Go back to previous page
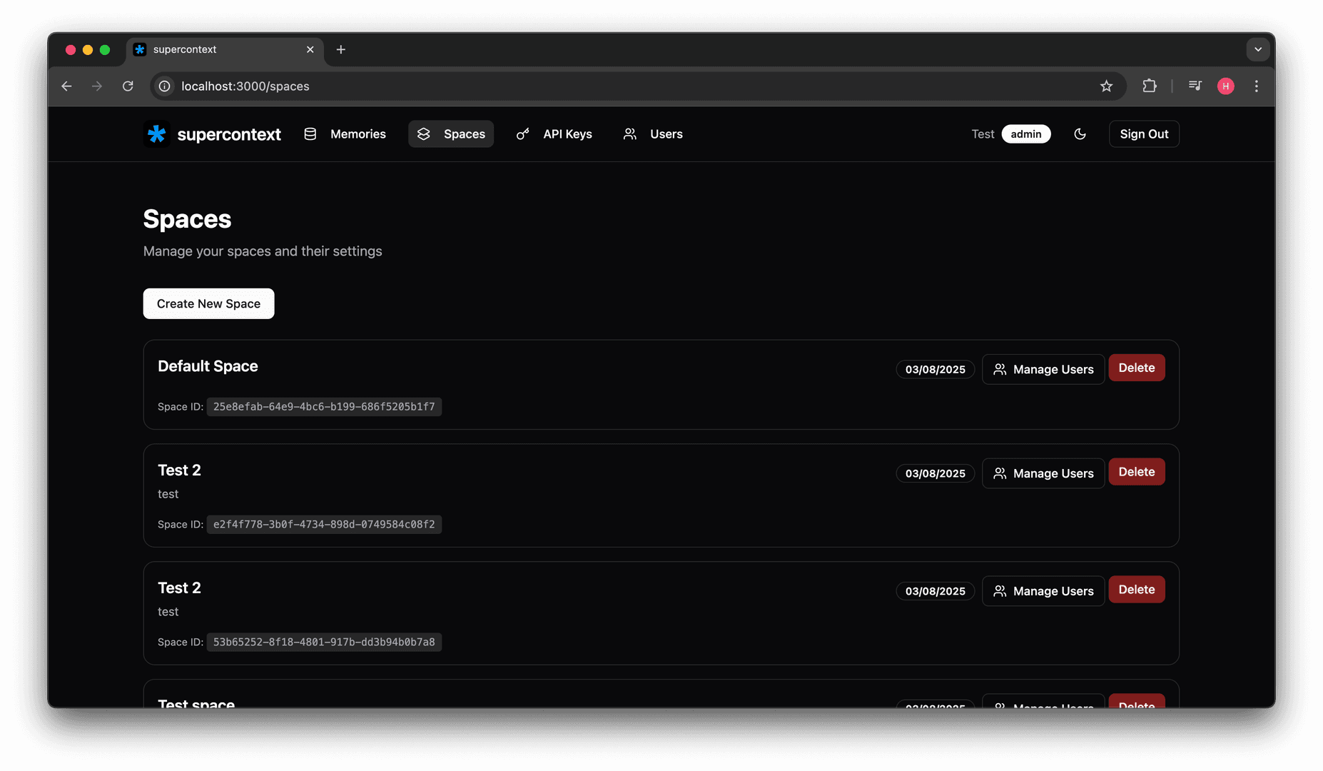The height and width of the screenshot is (771, 1323). pos(66,86)
